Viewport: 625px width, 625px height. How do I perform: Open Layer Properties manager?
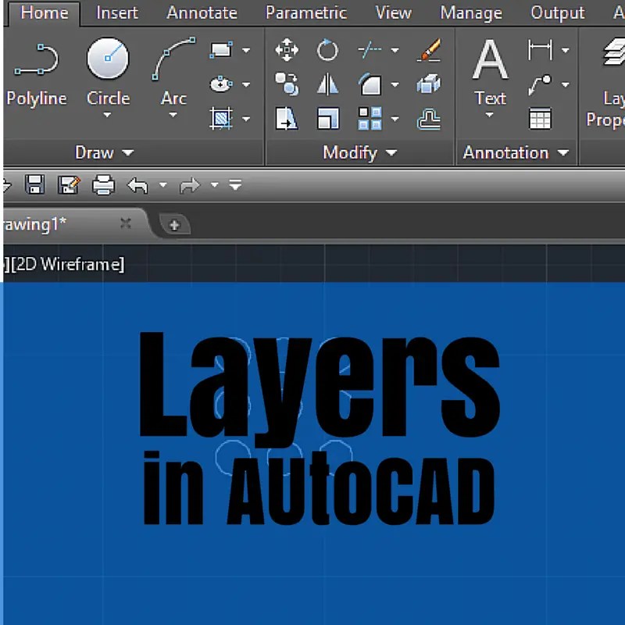pos(606,84)
